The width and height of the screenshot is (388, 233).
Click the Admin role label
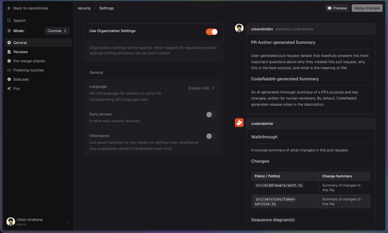click(x=21, y=224)
